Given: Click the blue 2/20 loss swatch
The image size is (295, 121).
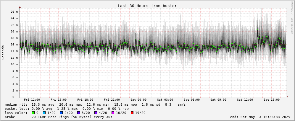Looking at the screenshot, I should [x=61, y=113].
